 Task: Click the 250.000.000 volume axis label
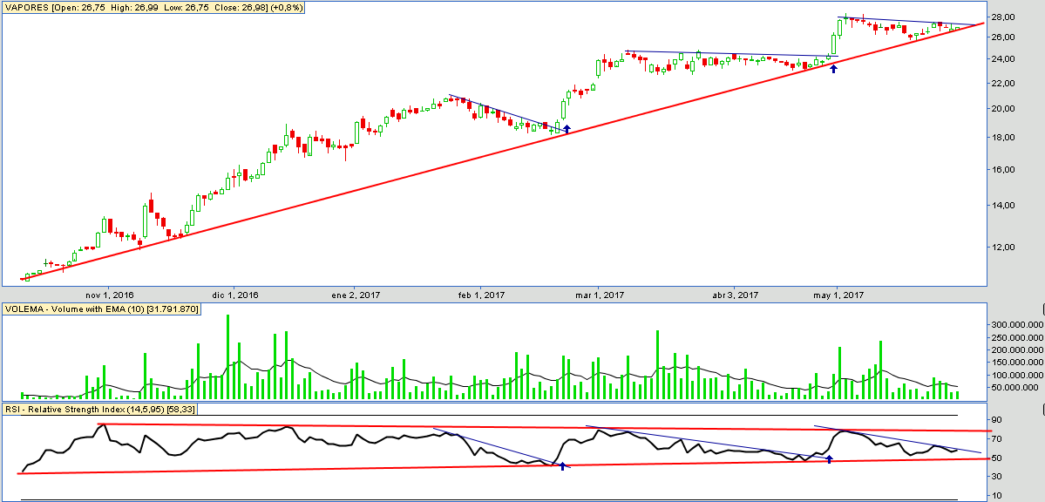(1017, 337)
